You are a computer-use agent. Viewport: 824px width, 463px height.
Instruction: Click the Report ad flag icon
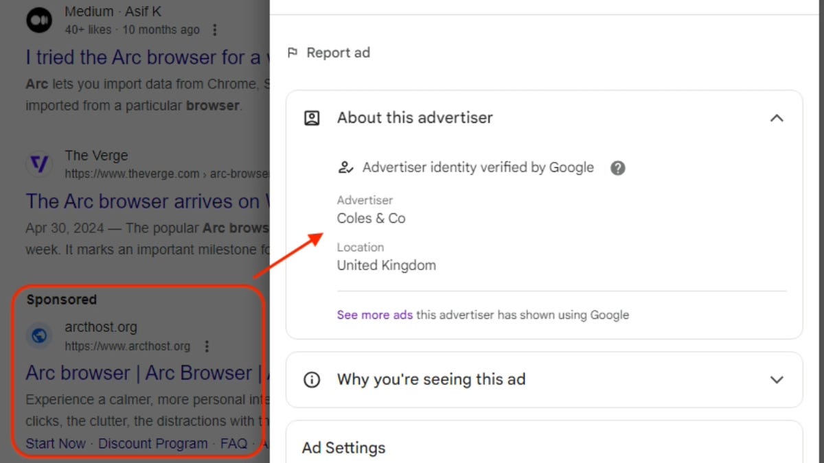tap(294, 52)
